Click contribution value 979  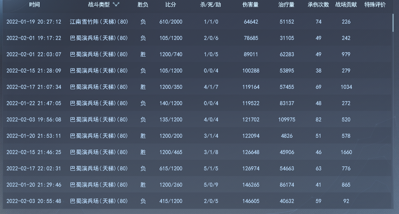(x=346, y=54)
